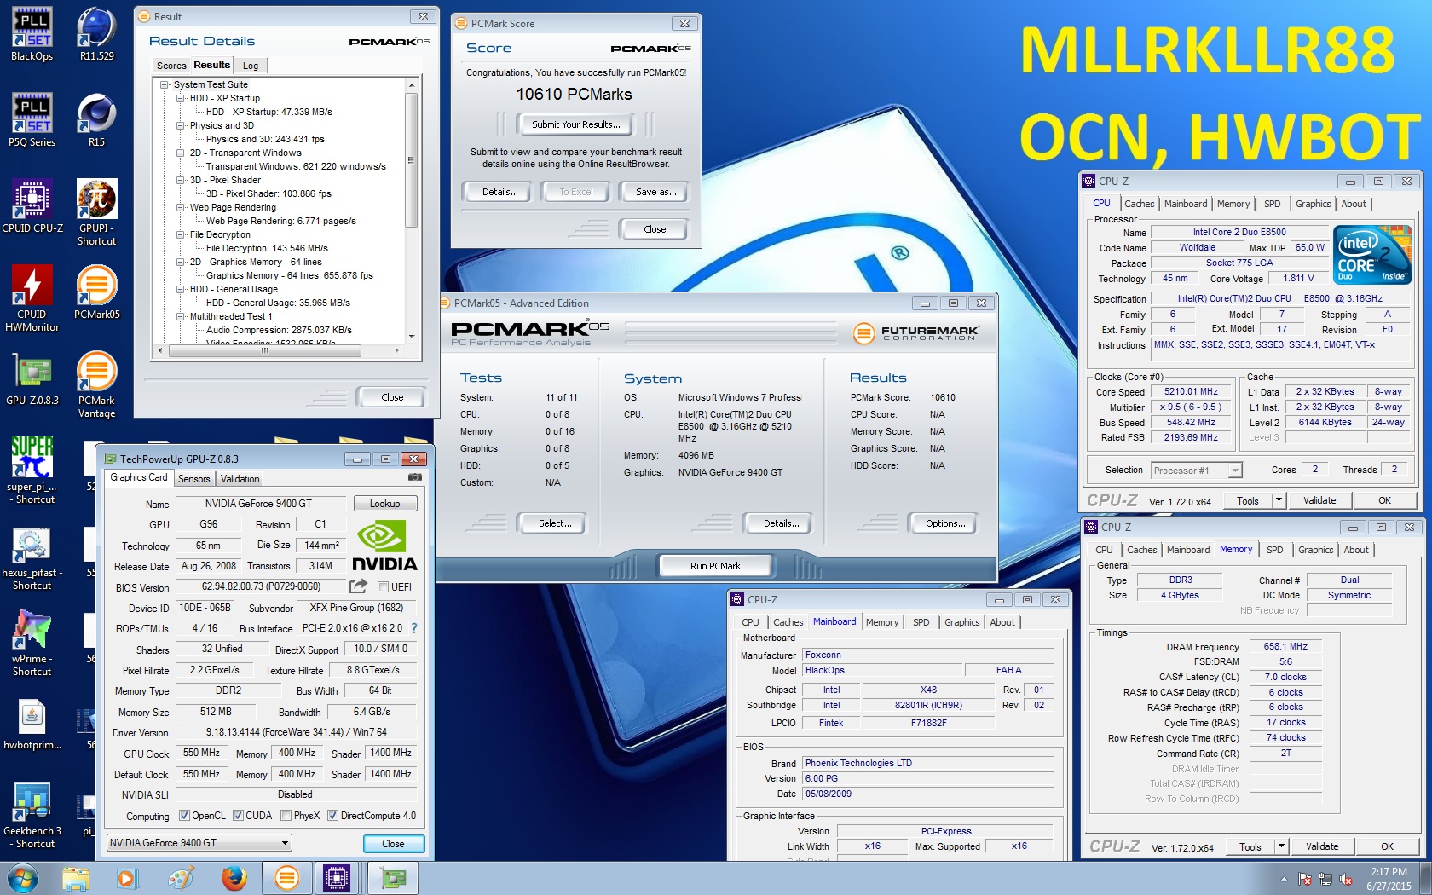Launch super_pi shortcut on desktop
1432x895 pixels.
[32, 471]
